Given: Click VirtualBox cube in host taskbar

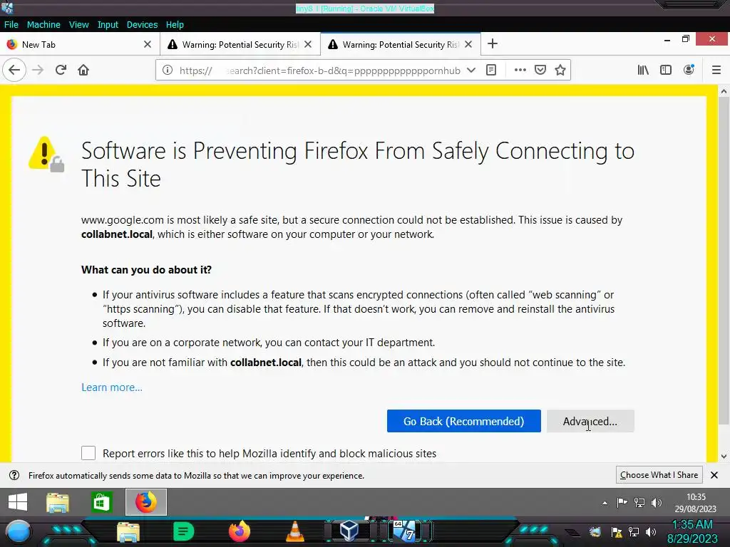Looking at the screenshot, I should (349, 530).
